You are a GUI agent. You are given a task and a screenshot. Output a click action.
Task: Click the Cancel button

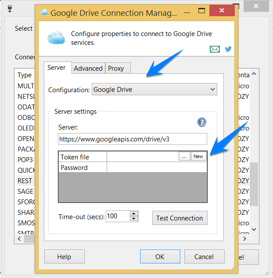[x=204, y=256]
